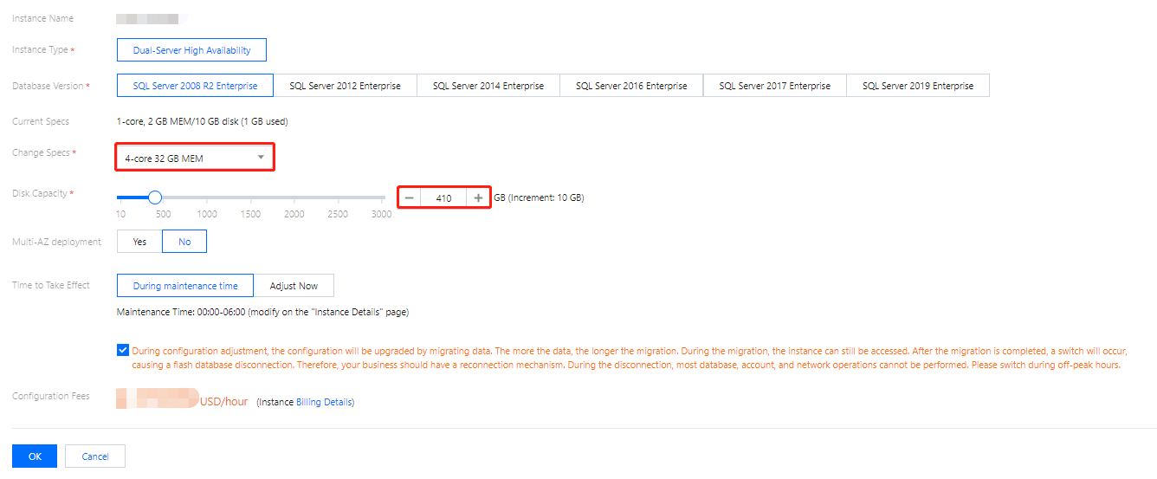Click the "3000" slider scale label
1157x479 pixels.
tap(381, 214)
